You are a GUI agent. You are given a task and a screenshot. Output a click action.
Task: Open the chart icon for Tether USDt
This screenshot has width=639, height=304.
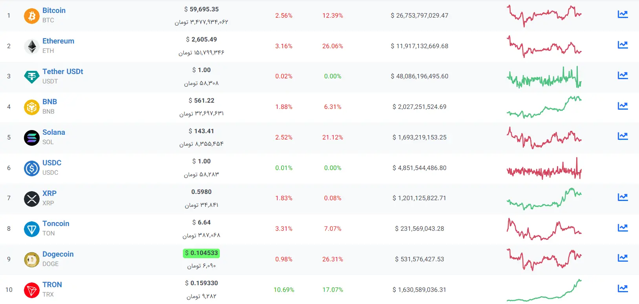pyautogui.click(x=623, y=75)
